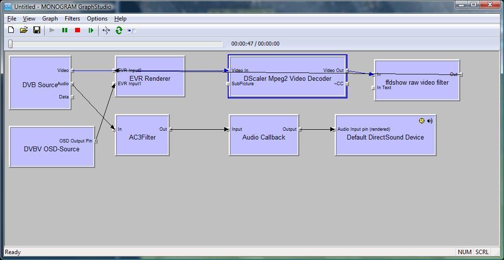Viewport: 504px width, 260px height.
Task: Click the SCRL status indicator
Action: pyautogui.click(x=482, y=252)
